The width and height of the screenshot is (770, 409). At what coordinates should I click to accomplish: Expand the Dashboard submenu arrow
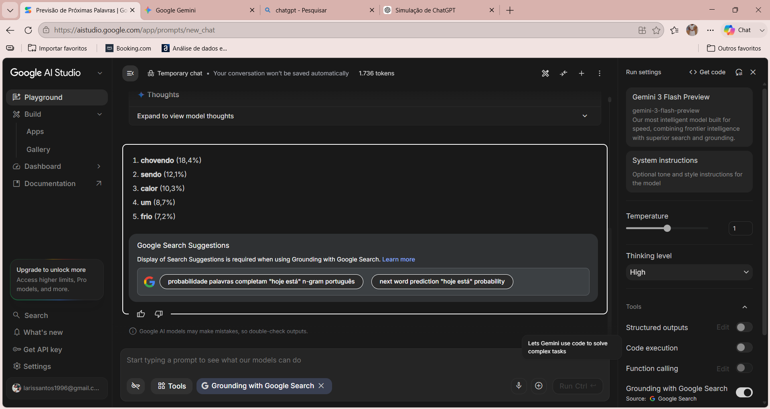99,166
